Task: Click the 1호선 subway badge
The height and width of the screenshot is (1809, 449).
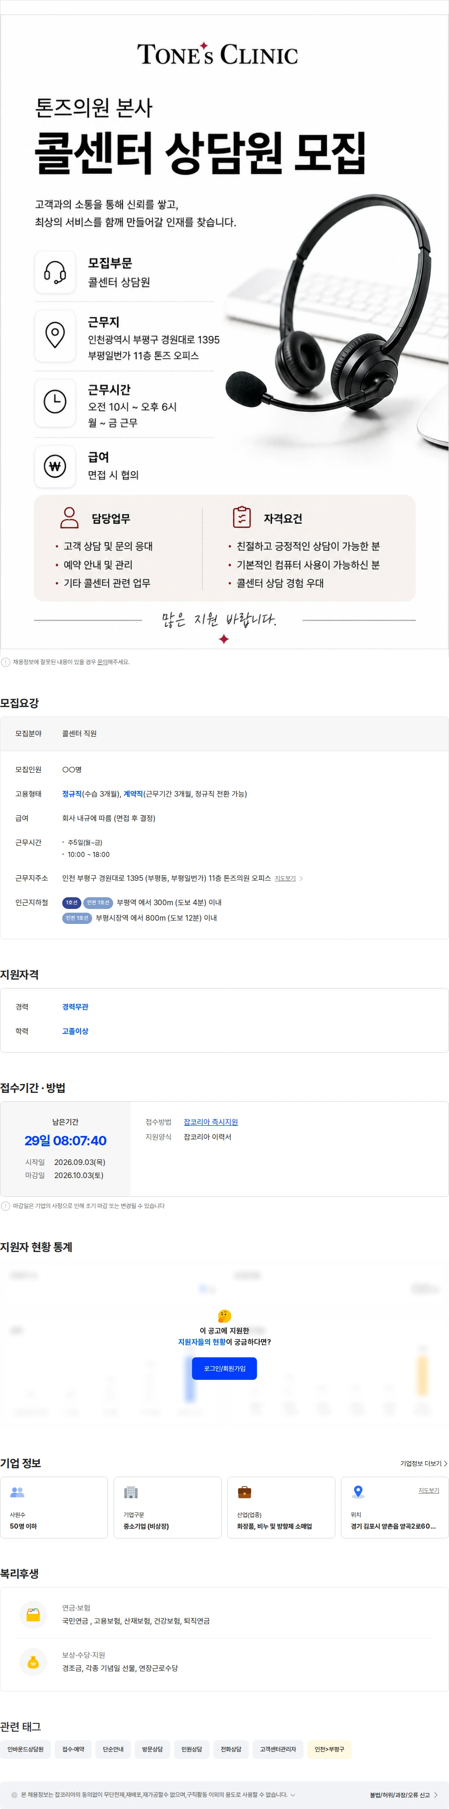Action: pyautogui.click(x=72, y=902)
